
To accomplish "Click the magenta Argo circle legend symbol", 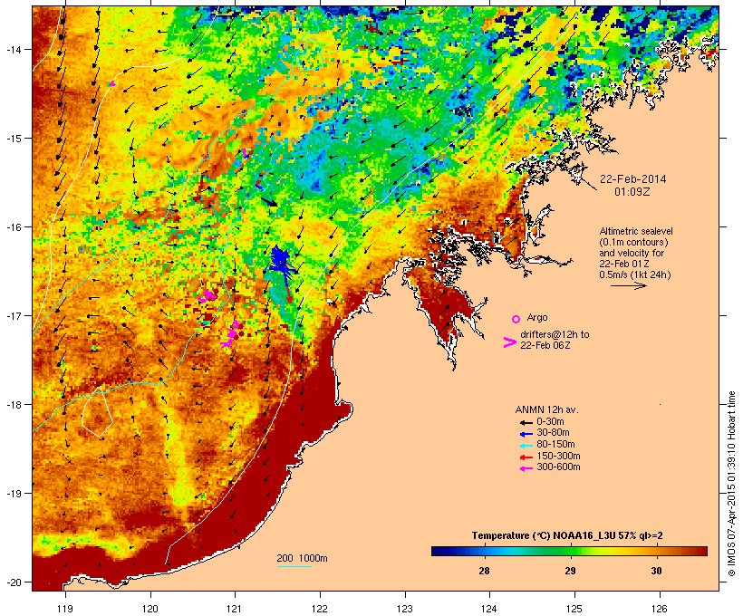I will 516,320.
